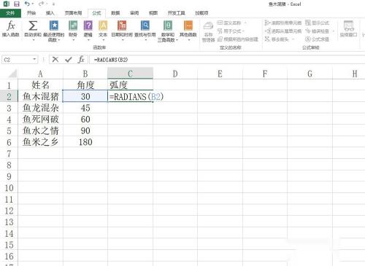Open the Recently Used functions star icon
The width and height of the screenshot is (365, 266).
pyautogui.click(x=54, y=26)
